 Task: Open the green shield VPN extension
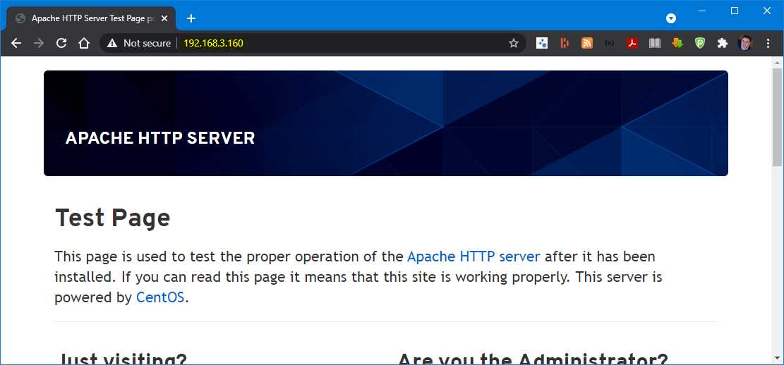700,44
